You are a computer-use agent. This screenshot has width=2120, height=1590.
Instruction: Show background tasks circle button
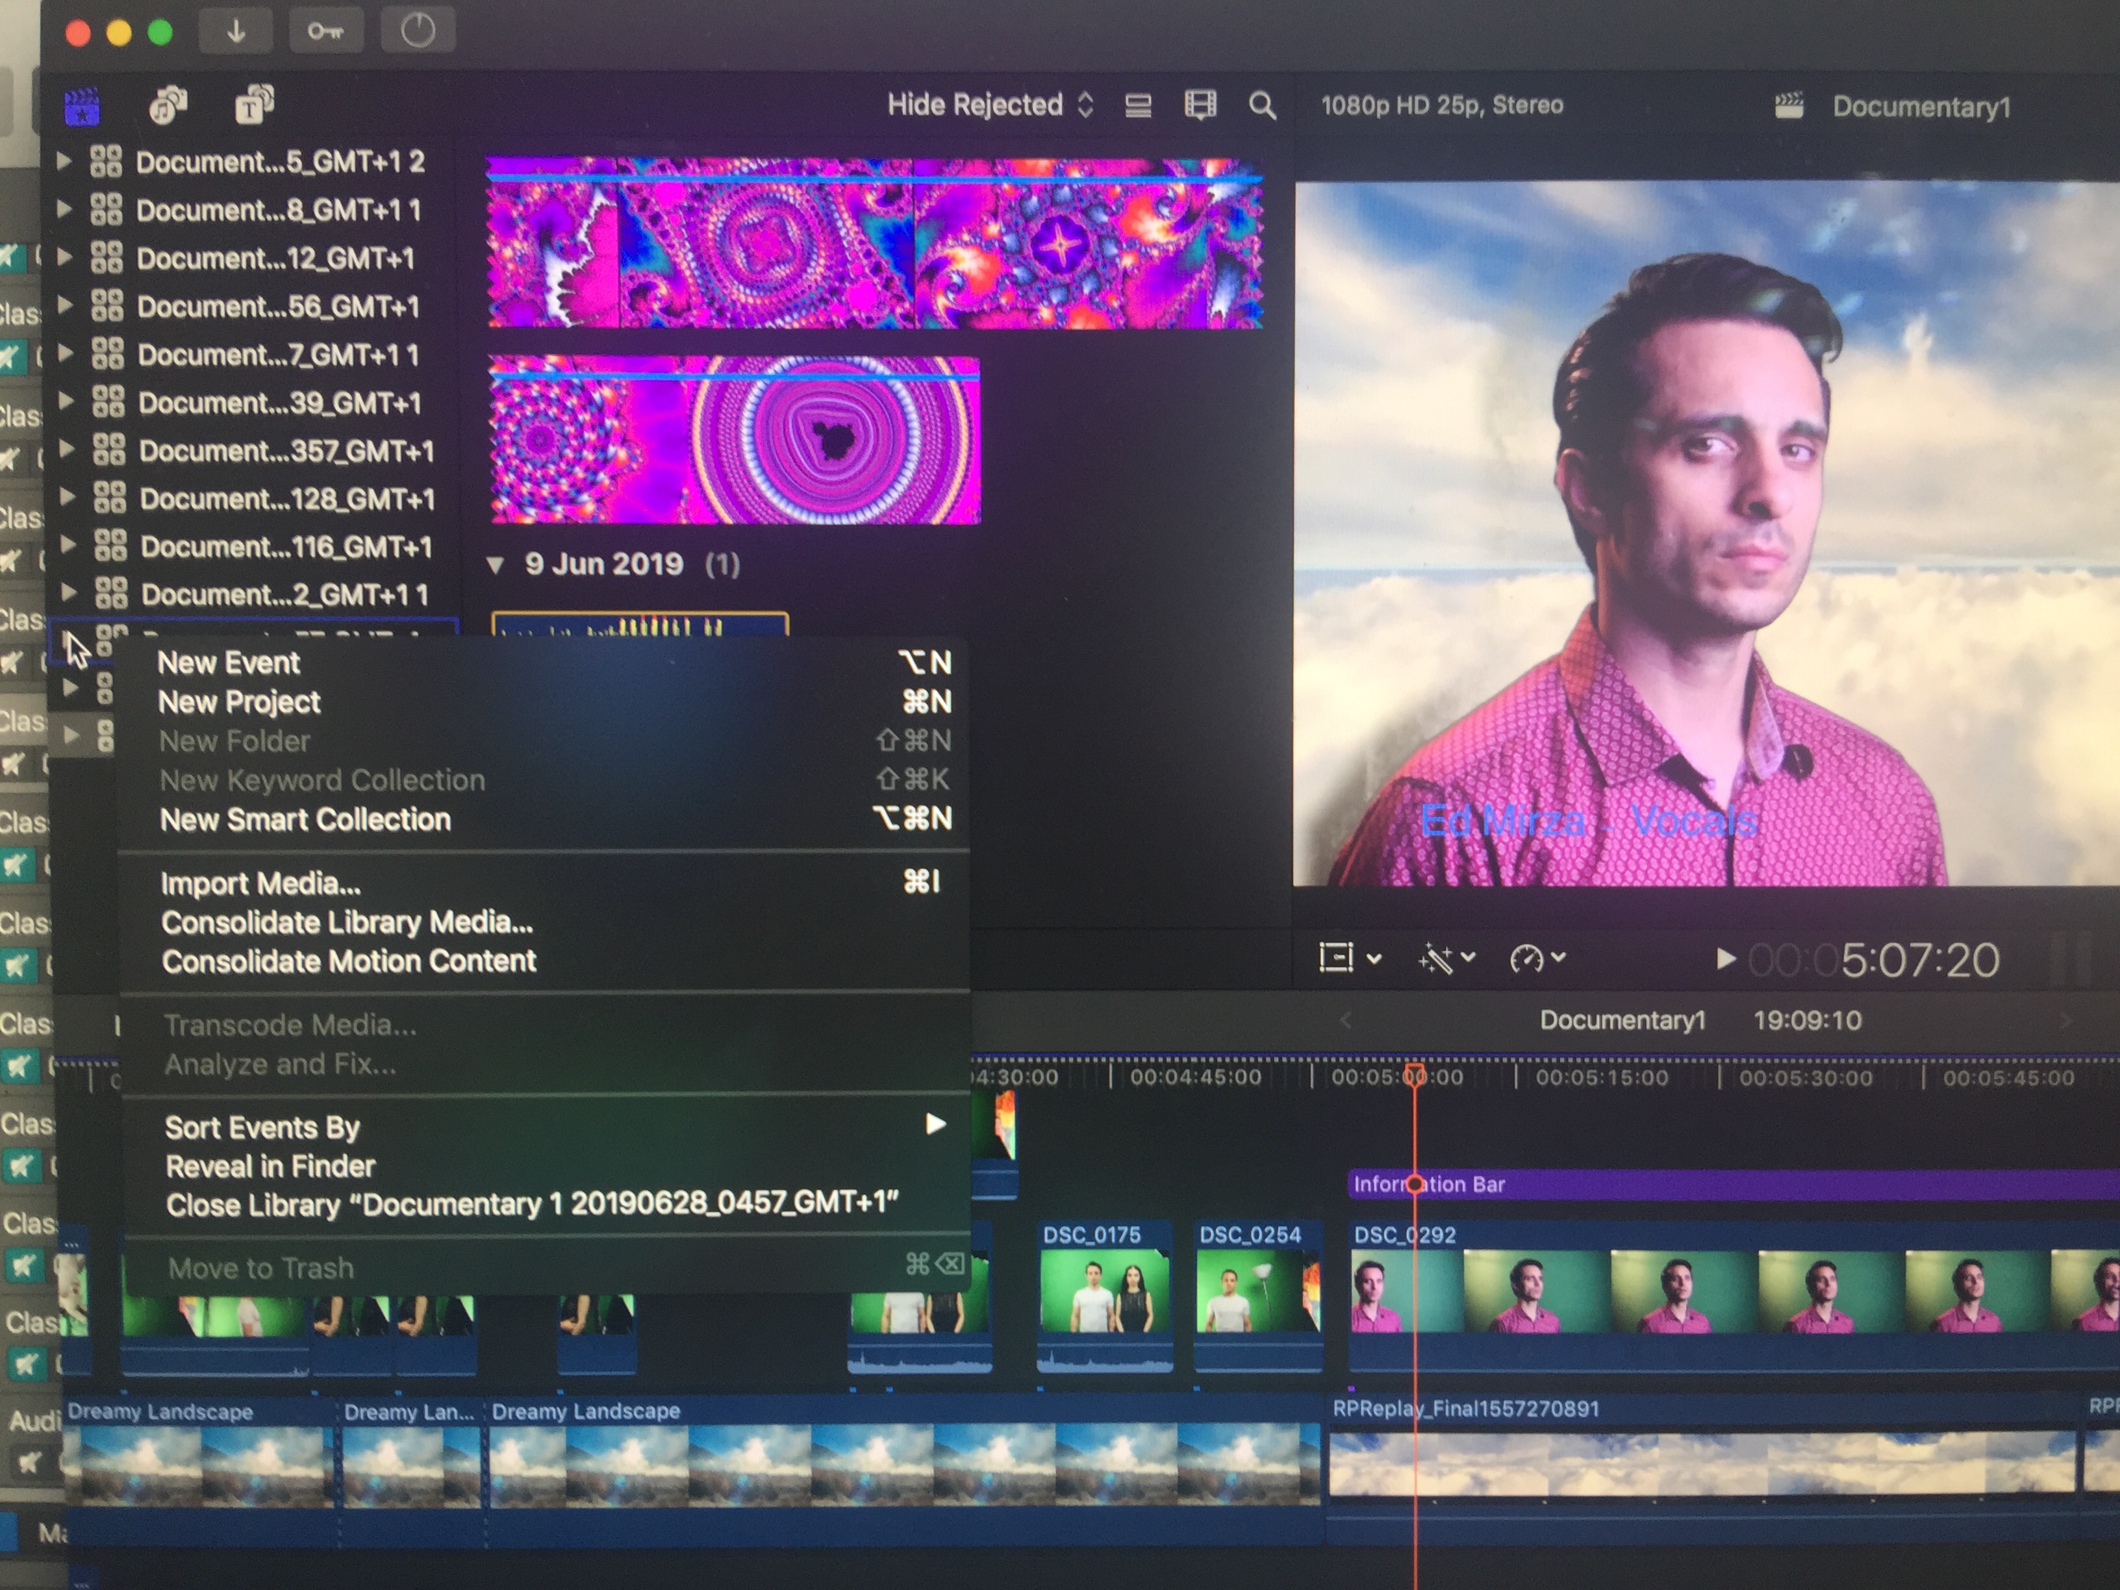417,32
